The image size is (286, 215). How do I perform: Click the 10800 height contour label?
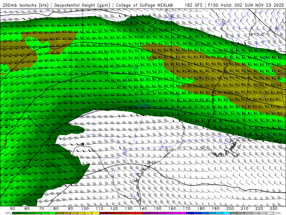tap(131, 107)
